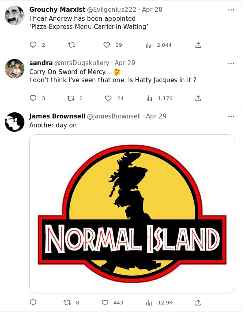The width and height of the screenshot is (244, 313).
Task: Open sandra's tweet Apr 29 timestamp
Action: pos(125,63)
